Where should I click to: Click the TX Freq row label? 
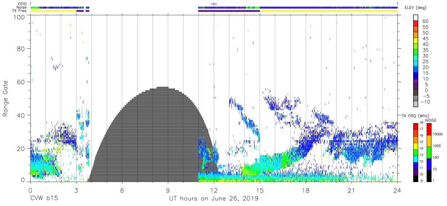pyautogui.click(x=19, y=11)
